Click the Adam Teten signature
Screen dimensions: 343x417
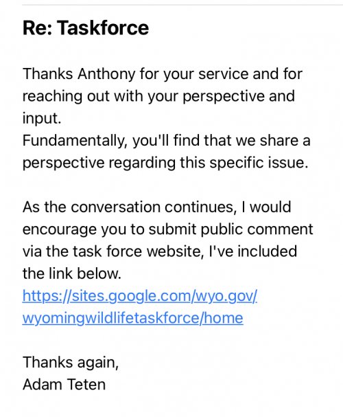click(64, 385)
